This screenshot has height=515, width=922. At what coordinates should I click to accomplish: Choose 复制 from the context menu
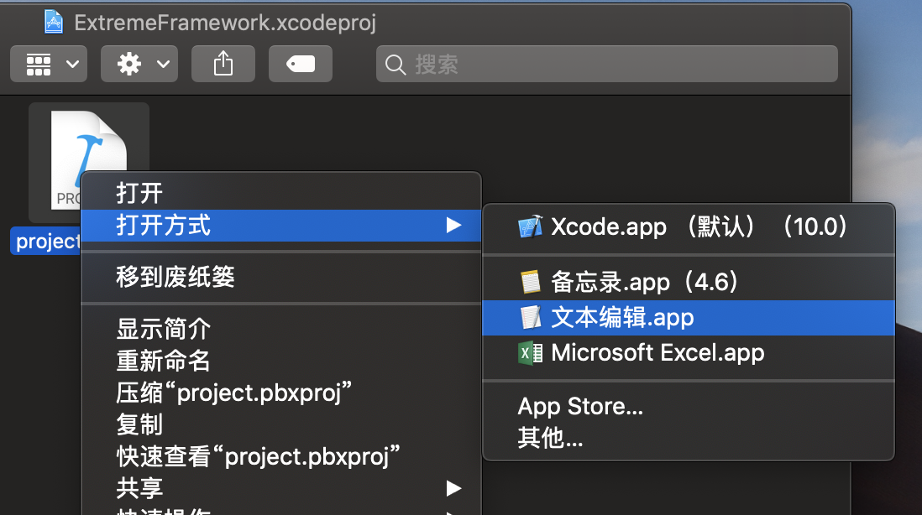(281, 424)
